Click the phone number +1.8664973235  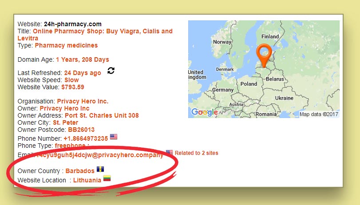tap(86, 138)
